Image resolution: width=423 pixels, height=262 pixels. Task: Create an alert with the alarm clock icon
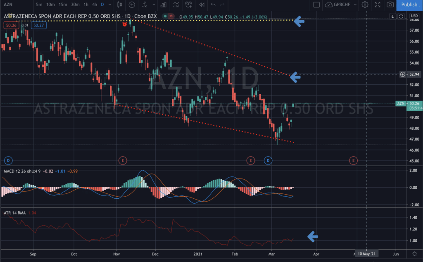(x=188, y=5)
